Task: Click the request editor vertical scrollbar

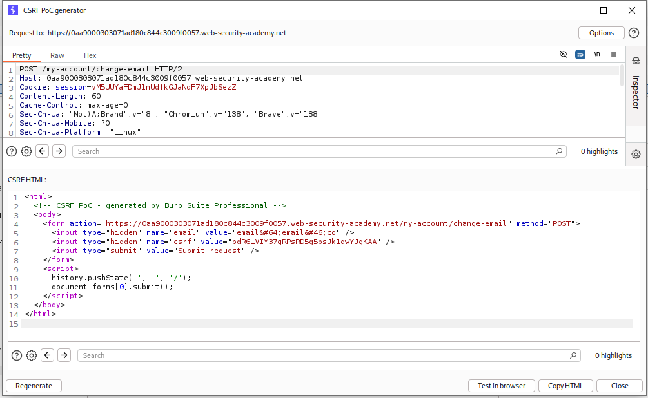Action: pos(622,75)
